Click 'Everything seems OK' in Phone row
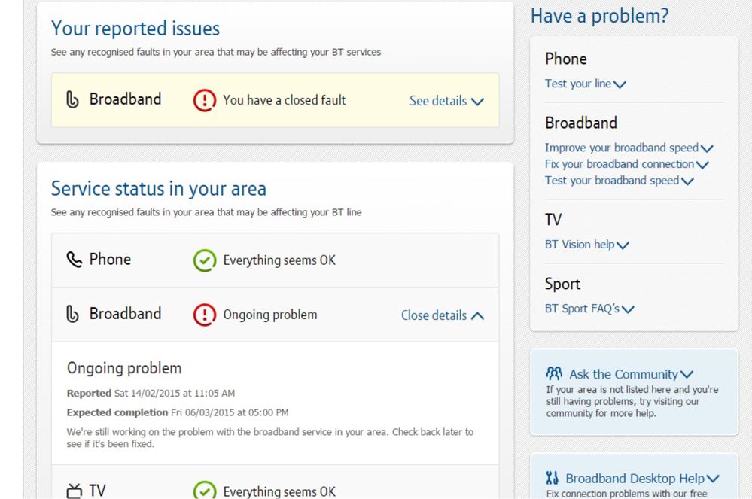Screen dimensions: 752x499 pyautogui.click(x=279, y=260)
